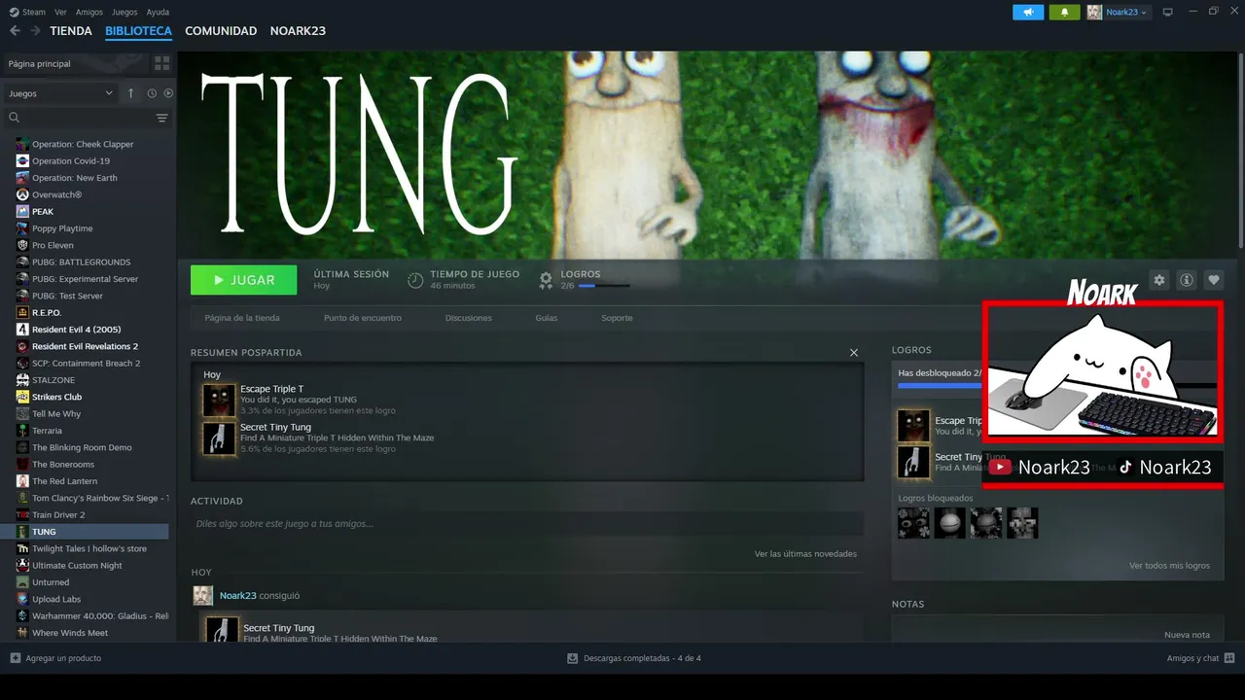Click Ver las últimas novedades
1245x700 pixels.
[x=805, y=554]
